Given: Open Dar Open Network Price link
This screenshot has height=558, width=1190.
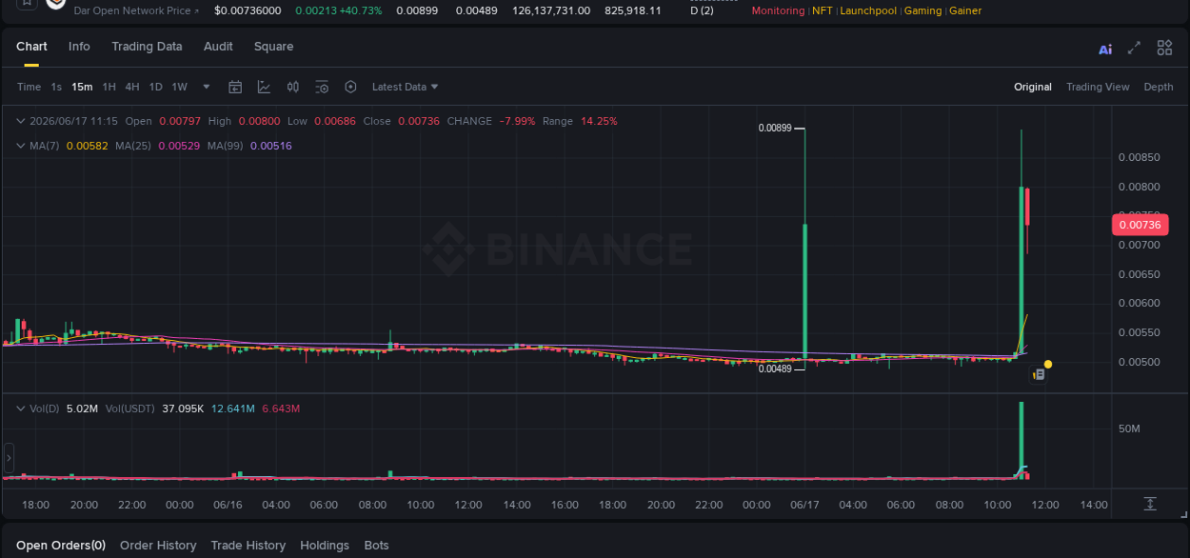Looking at the screenshot, I should [137, 10].
